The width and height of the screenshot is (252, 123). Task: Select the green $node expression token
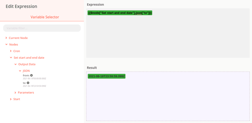120,13
